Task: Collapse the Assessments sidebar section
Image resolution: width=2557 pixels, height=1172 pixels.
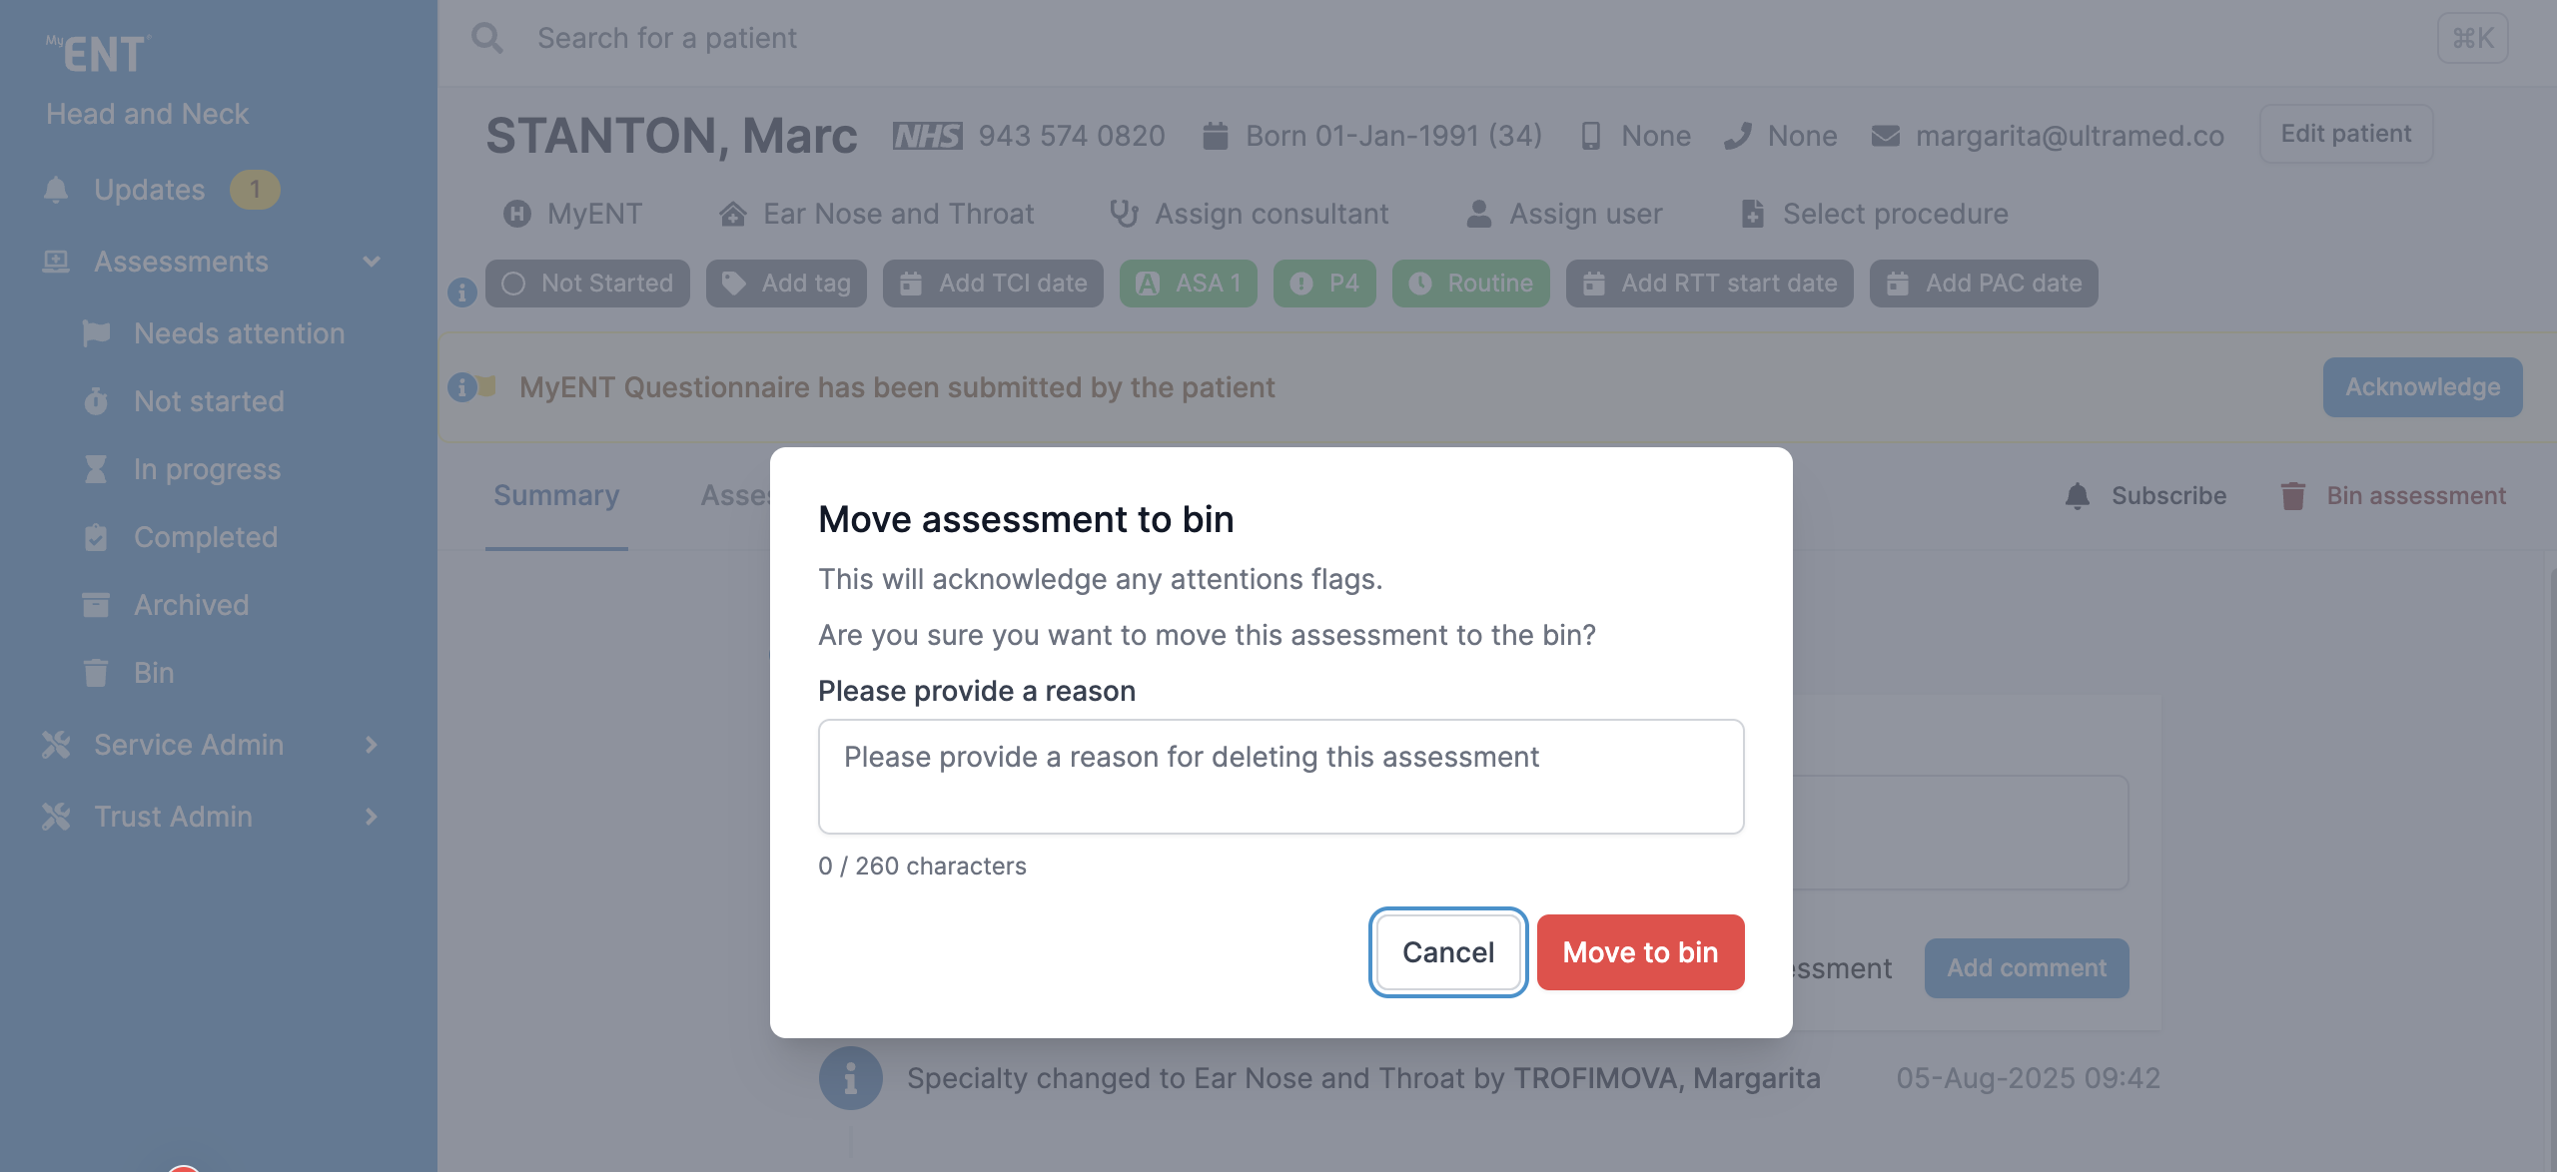Action: (x=372, y=262)
